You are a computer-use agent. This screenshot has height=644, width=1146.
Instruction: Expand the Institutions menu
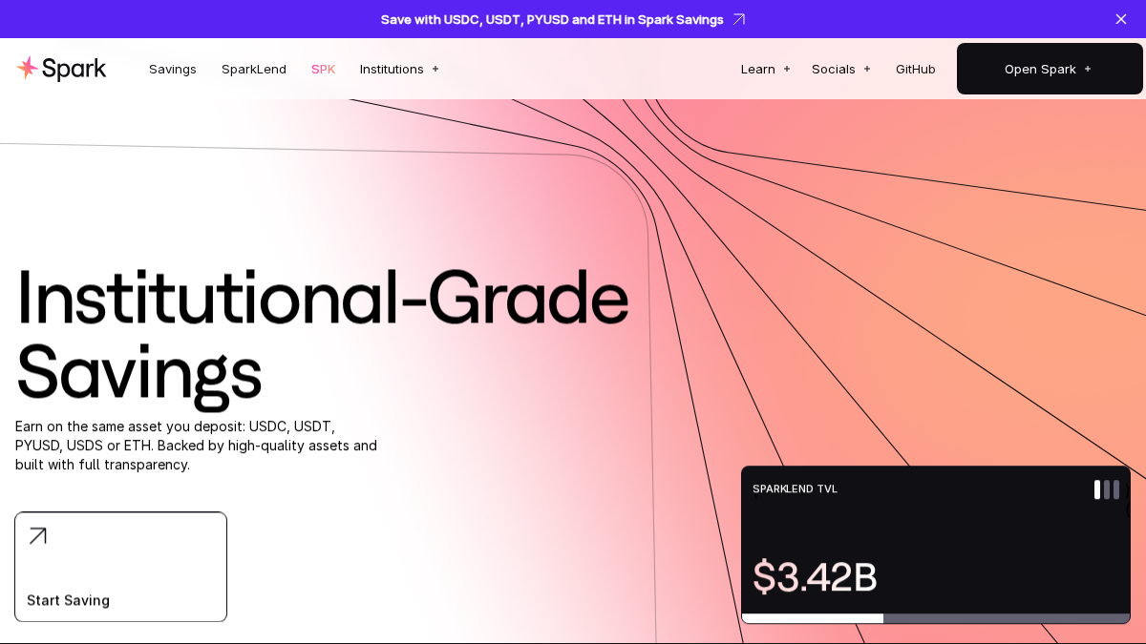[399, 69]
